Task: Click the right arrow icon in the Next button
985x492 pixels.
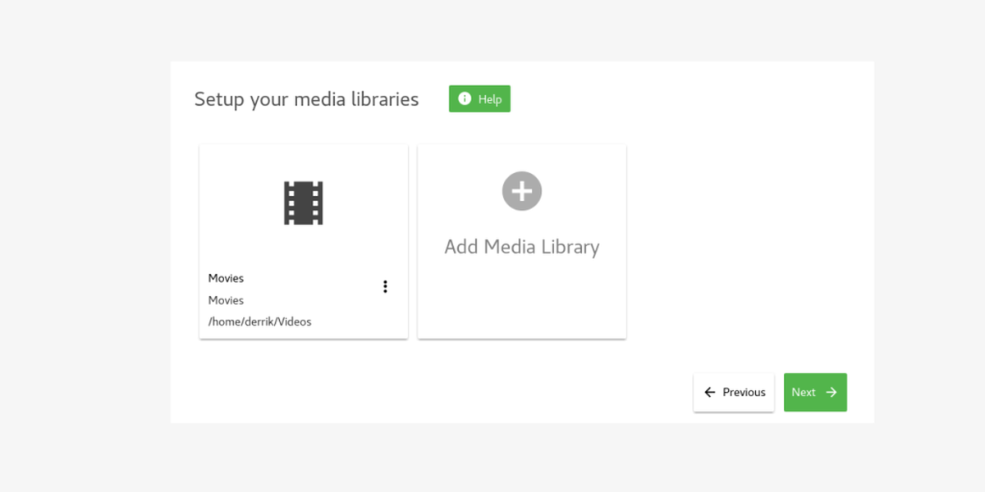Action: click(x=832, y=393)
